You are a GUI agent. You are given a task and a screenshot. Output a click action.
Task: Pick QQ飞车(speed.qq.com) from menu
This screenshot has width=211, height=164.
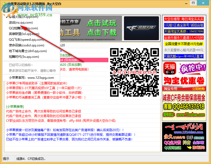[x=26, y=40]
